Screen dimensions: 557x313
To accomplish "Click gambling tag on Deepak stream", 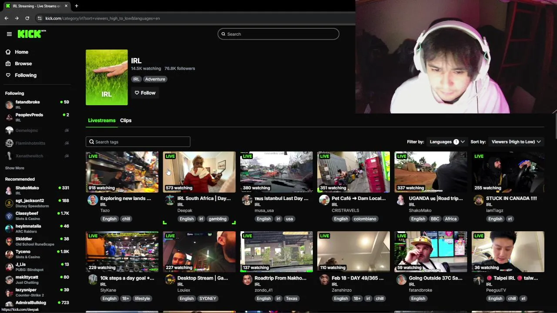I will coord(217,219).
